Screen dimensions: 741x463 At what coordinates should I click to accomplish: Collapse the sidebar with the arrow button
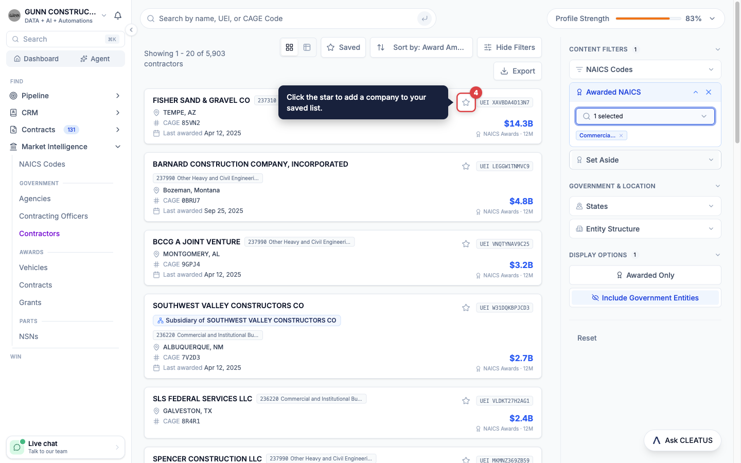(131, 30)
